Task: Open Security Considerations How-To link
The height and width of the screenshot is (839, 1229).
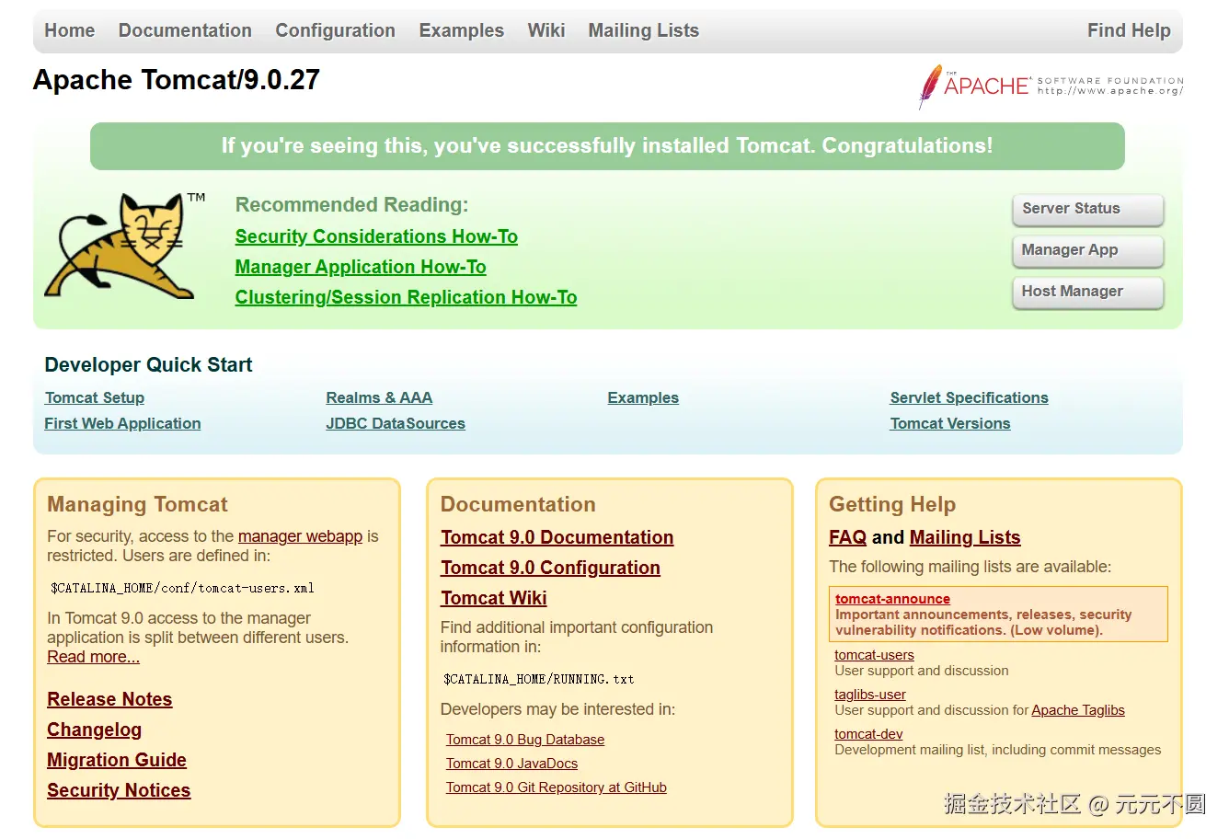Action: (x=376, y=236)
